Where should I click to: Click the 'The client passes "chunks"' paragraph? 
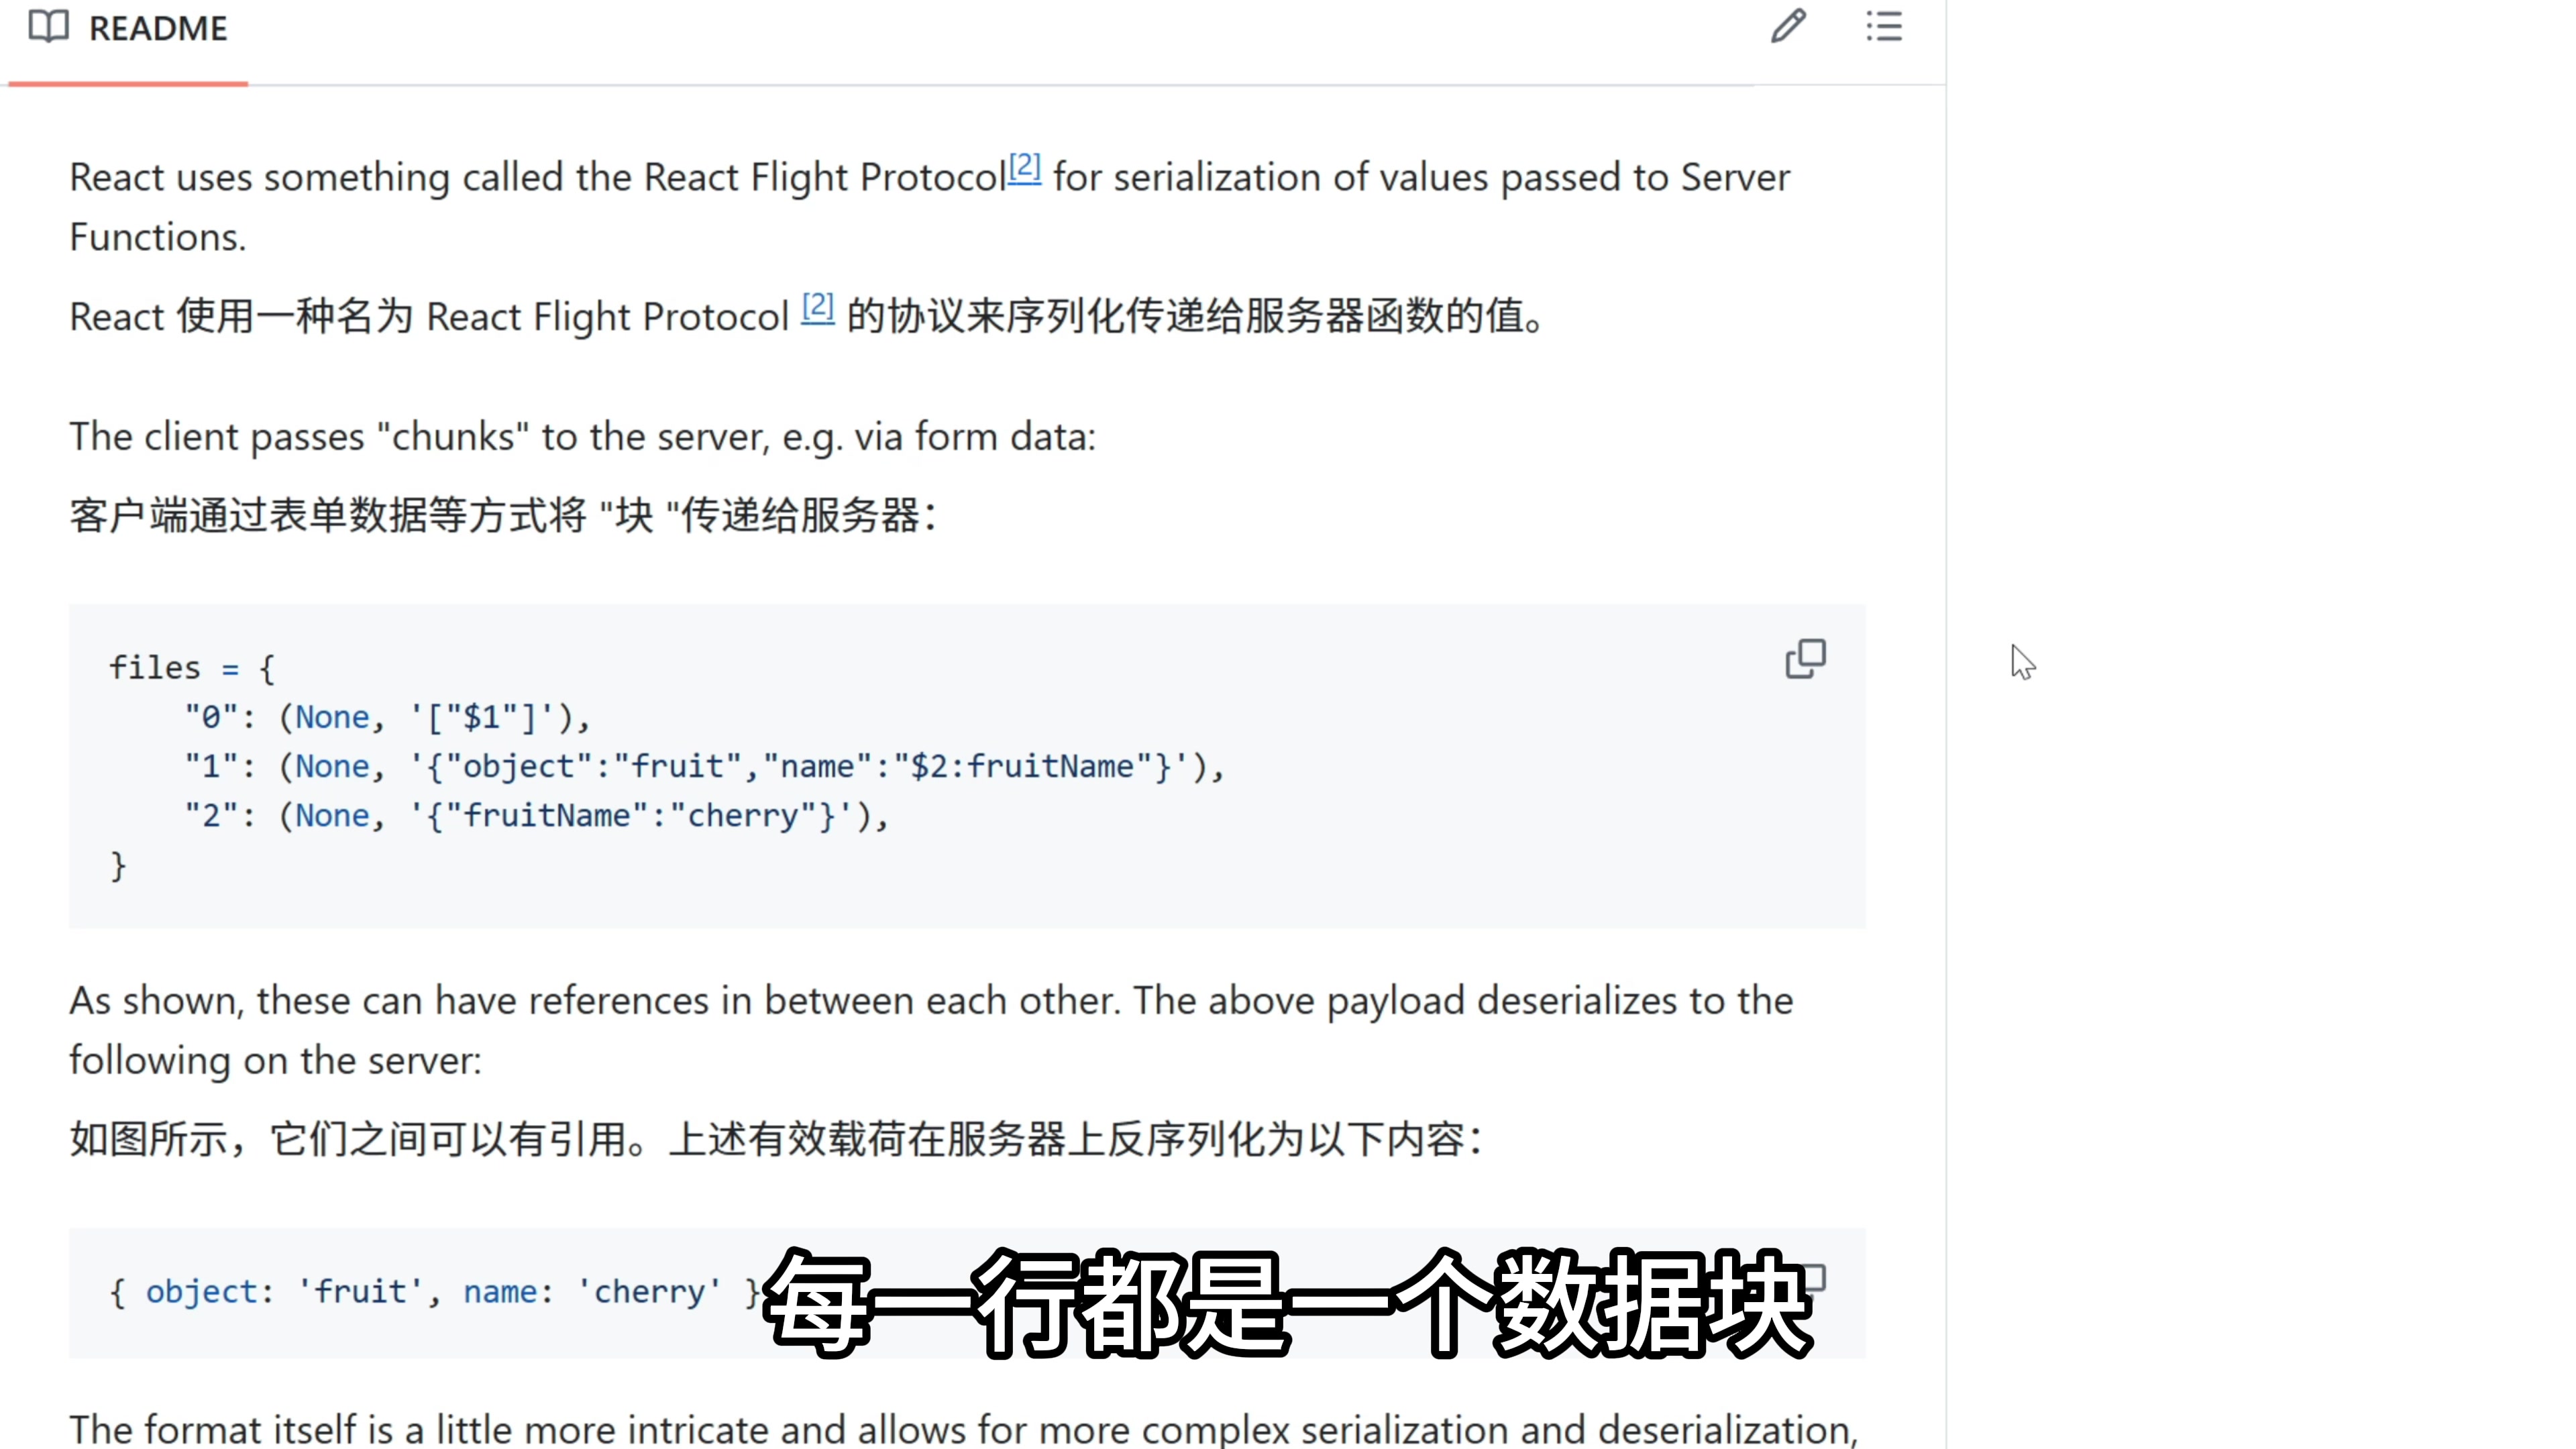pos(582,437)
